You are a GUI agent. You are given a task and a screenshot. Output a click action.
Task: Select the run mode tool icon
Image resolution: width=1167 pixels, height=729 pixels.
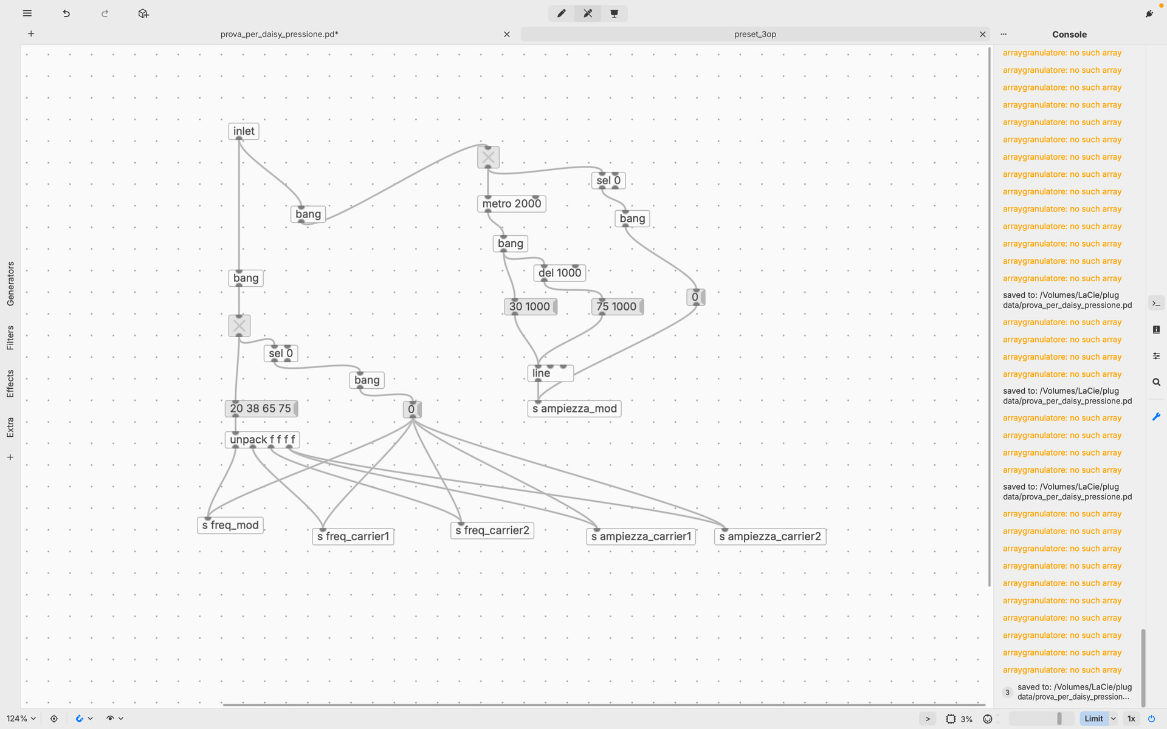pos(588,13)
